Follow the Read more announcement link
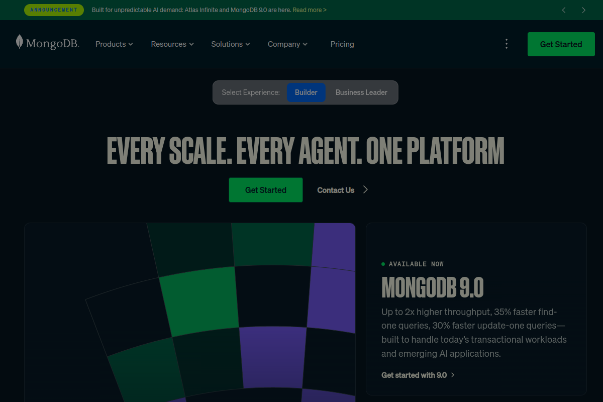The image size is (603, 402). pos(310,10)
